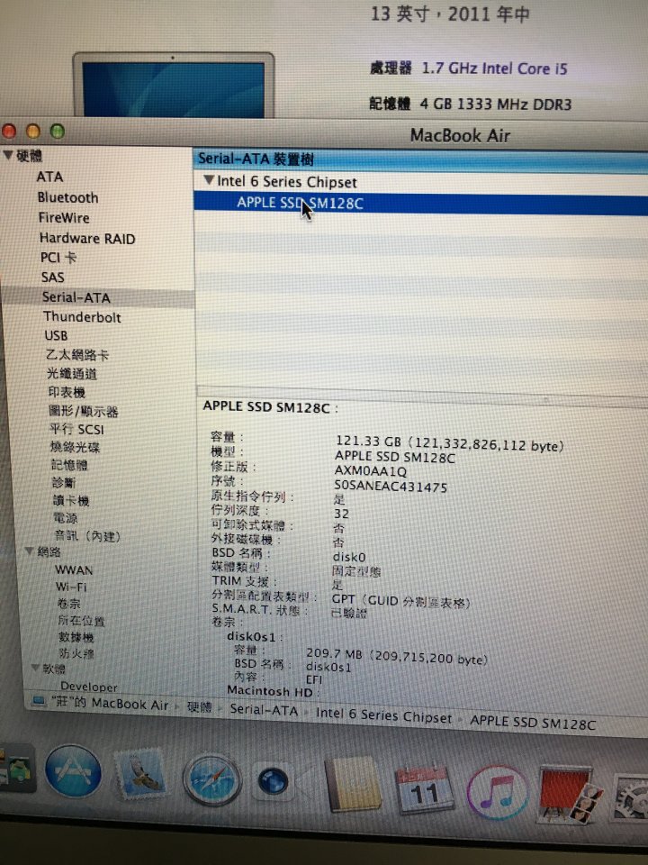Select 印表機 in the sidebar
The height and width of the screenshot is (865, 648).
point(67,392)
